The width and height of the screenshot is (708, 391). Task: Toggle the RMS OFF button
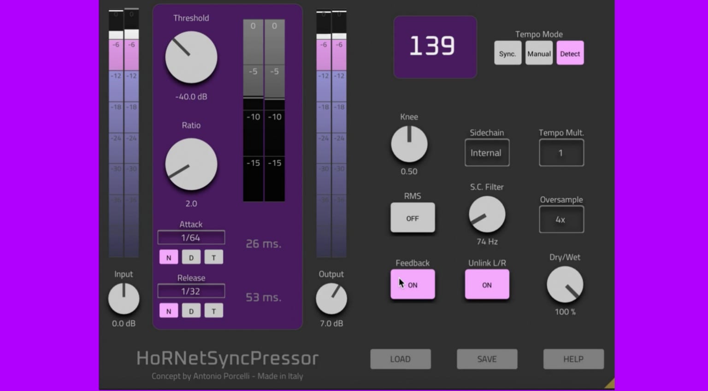(412, 218)
